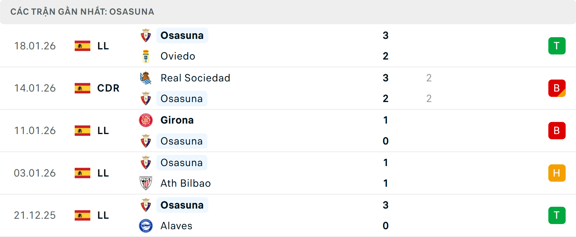This screenshot has width=576, height=237.
Task: Toggle the green T result badge on top match
Action: pos(557,46)
